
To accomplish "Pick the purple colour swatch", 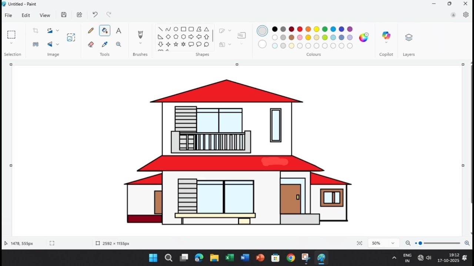I will (x=350, y=29).
